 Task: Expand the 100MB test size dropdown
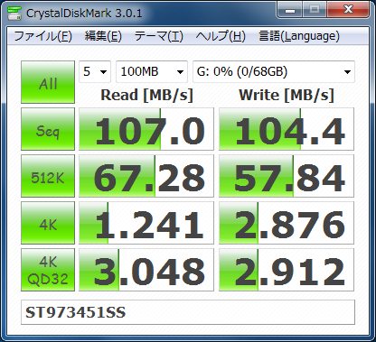pyautogui.click(x=152, y=71)
